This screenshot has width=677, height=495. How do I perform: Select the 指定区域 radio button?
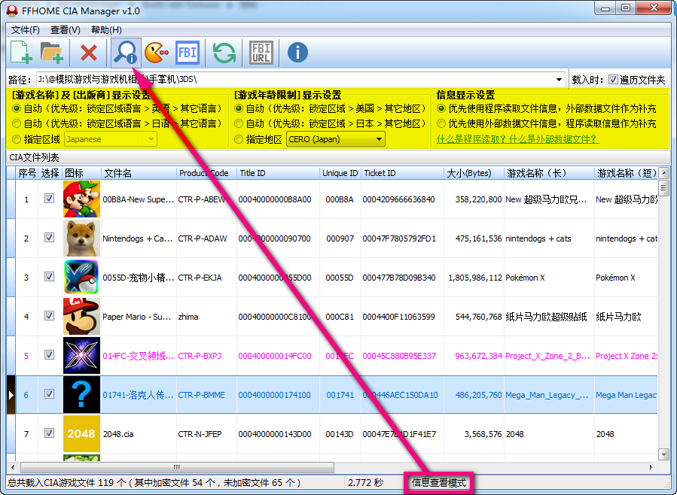[x=17, y=139]
